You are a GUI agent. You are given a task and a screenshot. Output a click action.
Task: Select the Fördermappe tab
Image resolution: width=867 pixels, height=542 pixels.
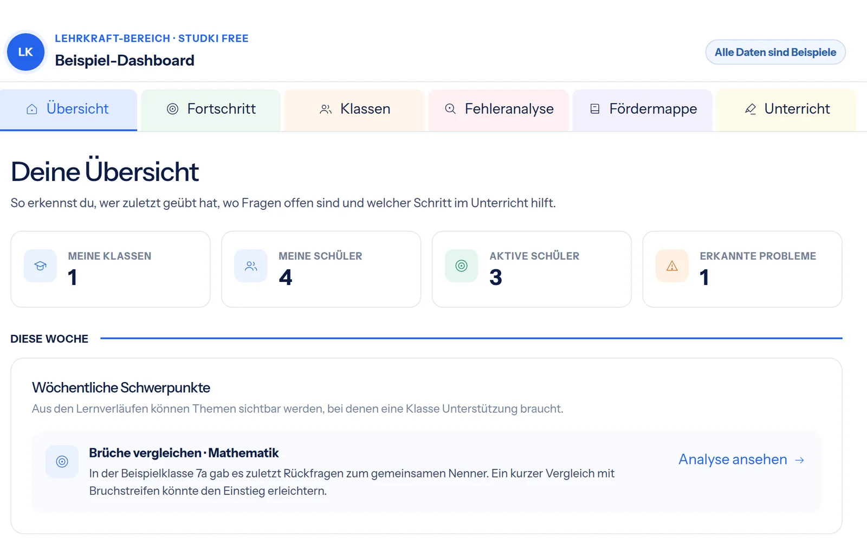click(x=642, y=110)
